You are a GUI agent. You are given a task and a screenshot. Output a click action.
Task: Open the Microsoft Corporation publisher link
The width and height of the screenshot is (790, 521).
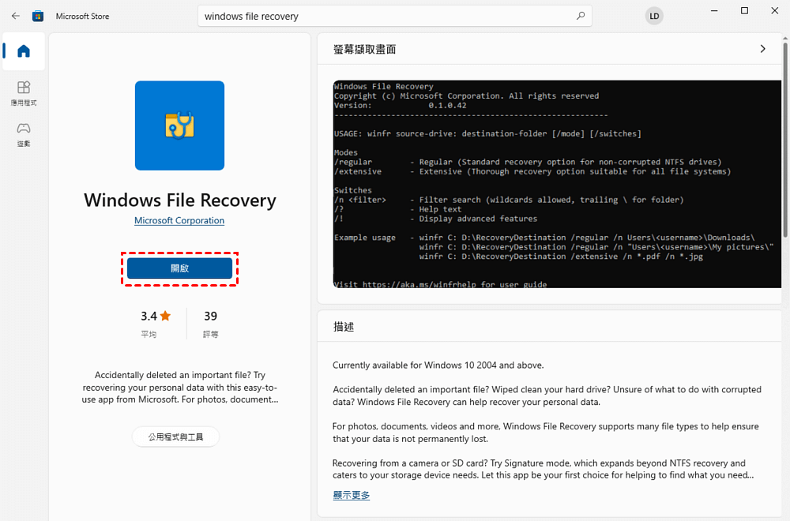[x=179, y=220]
